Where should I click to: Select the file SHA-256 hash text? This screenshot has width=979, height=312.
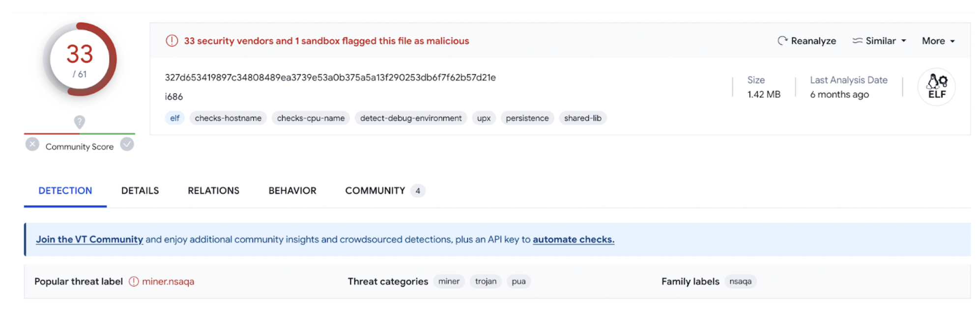(330, 78)
